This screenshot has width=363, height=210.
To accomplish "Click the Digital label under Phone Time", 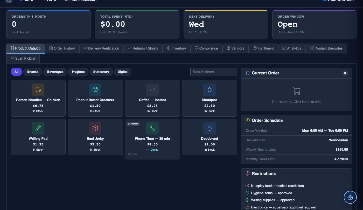I will tap(152, 150).
